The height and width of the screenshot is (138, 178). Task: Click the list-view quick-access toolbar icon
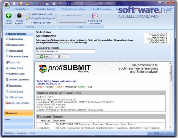point(54,4)
